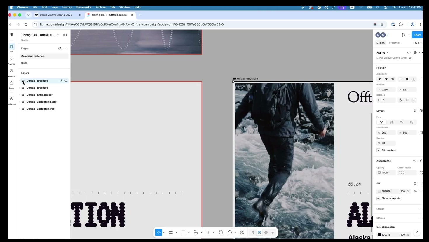Open the Assets sidebar panel
429x242 pixels.
coord(11,73)
